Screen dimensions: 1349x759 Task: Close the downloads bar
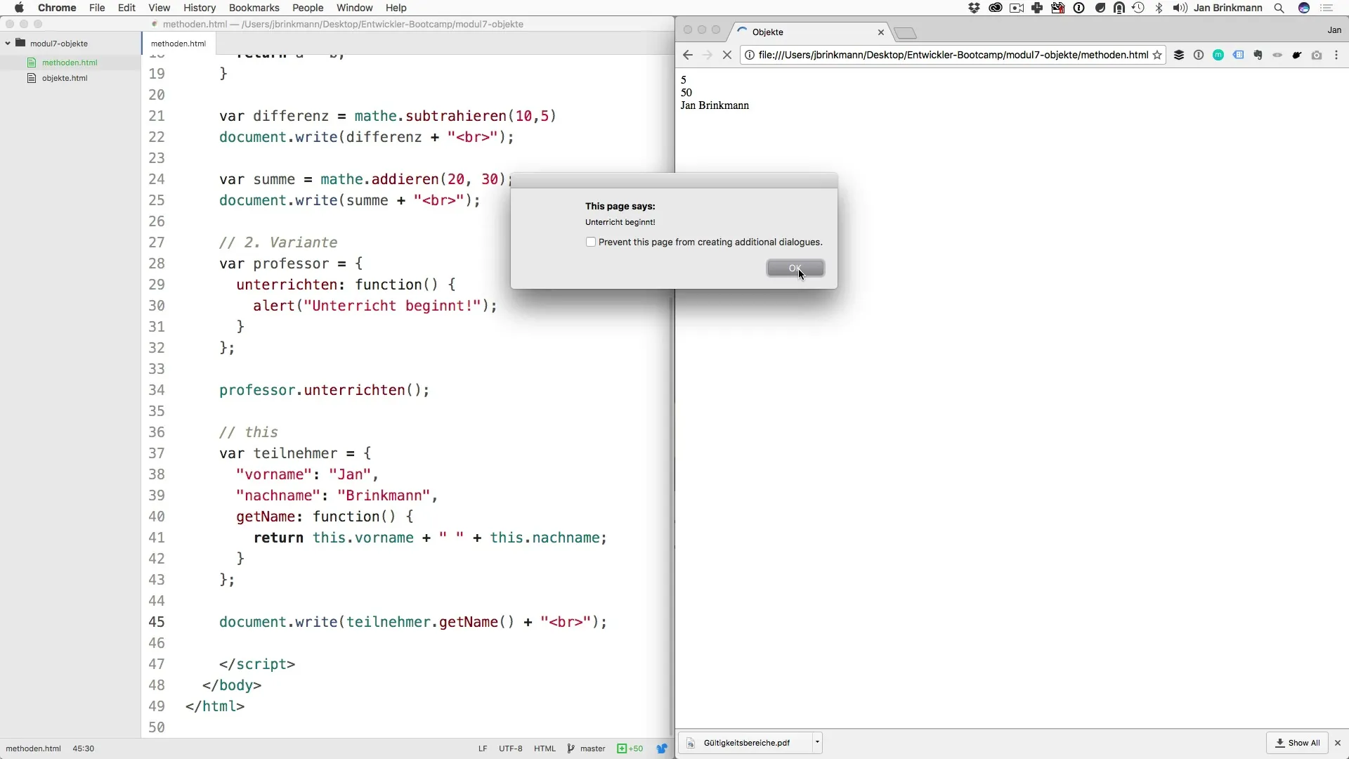[1338, 743]
